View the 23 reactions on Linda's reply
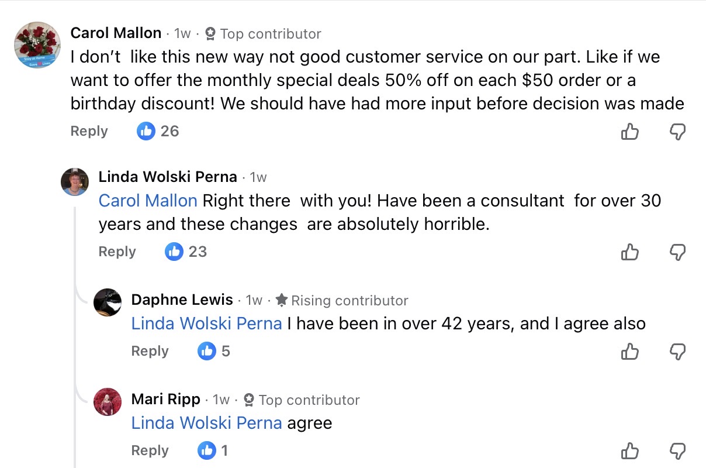706x468 pixels. 186,252
